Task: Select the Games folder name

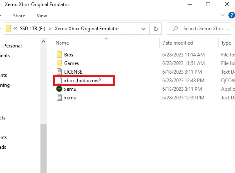Action: point(72,63)
